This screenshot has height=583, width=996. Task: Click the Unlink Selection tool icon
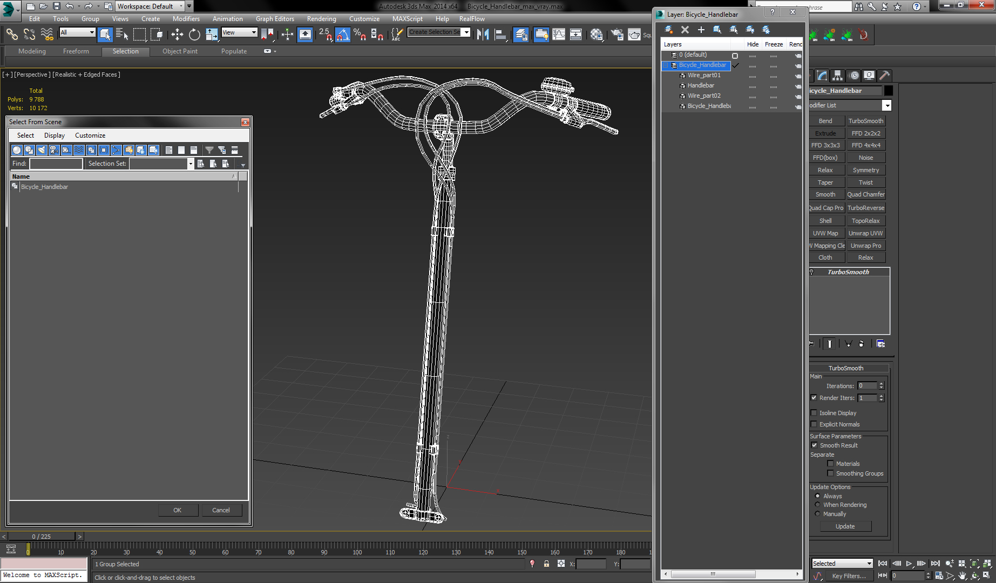[x=29, y=35]
